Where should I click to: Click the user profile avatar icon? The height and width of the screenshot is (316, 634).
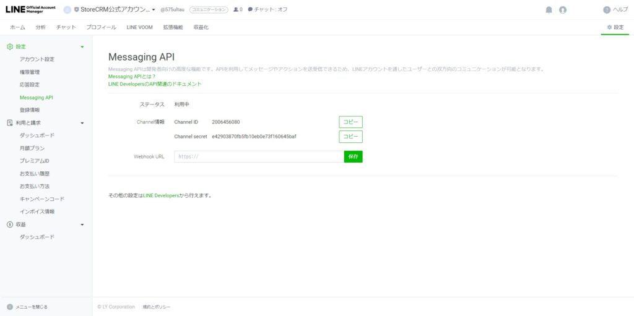[x=563, y=10]
